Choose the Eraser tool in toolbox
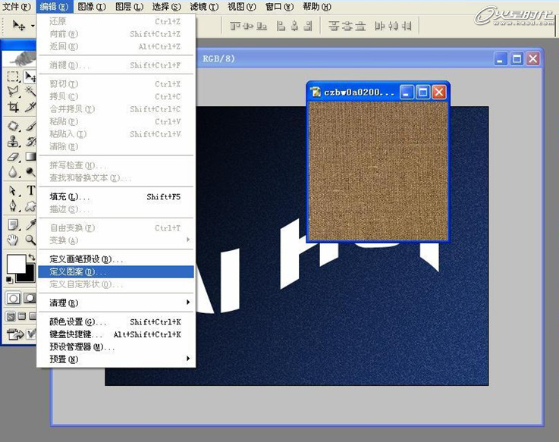559x442 pixels. pos(13,157)
